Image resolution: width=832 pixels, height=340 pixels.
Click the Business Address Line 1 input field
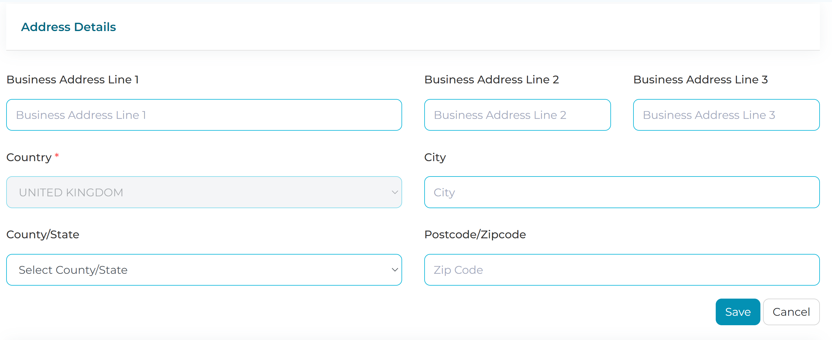[x=204, y=115]
